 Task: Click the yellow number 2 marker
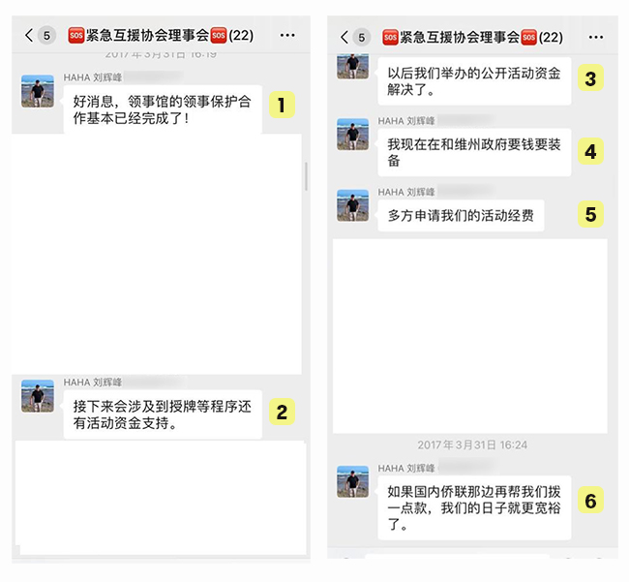(x=282, y=412)
